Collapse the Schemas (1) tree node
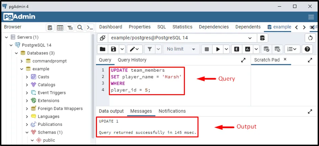This screenshot has height=146, width=319. pos(27,132)
